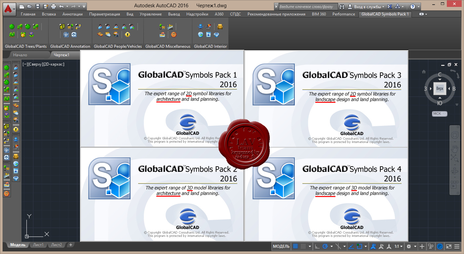
Task: Click Open file icon in Quick Access toolbar
Action: coord(29,6)
